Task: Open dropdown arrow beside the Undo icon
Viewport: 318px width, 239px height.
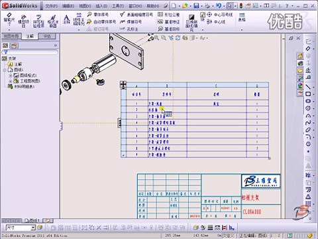Action: click(223, 6)
